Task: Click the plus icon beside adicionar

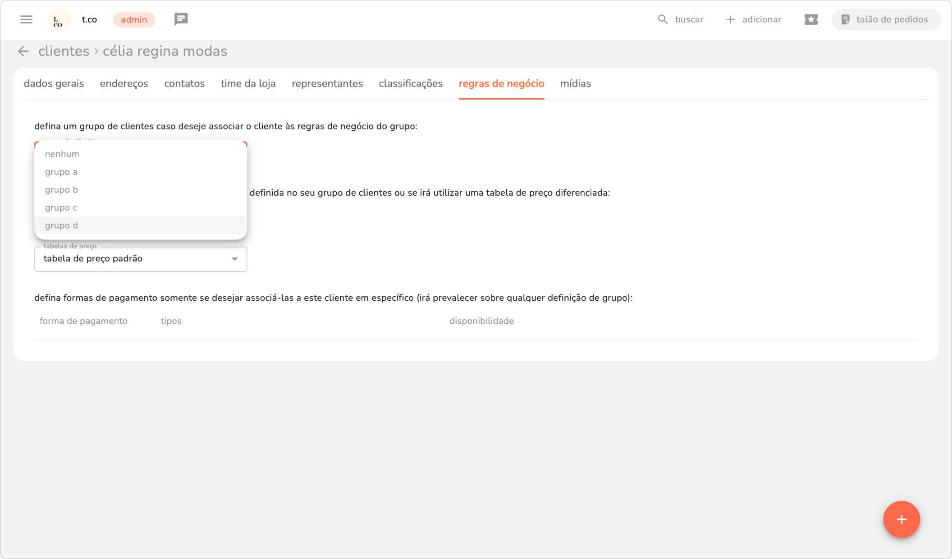Action: point(730,19)
